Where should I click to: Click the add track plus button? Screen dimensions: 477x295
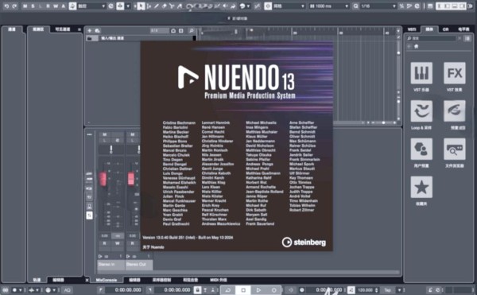89,30
